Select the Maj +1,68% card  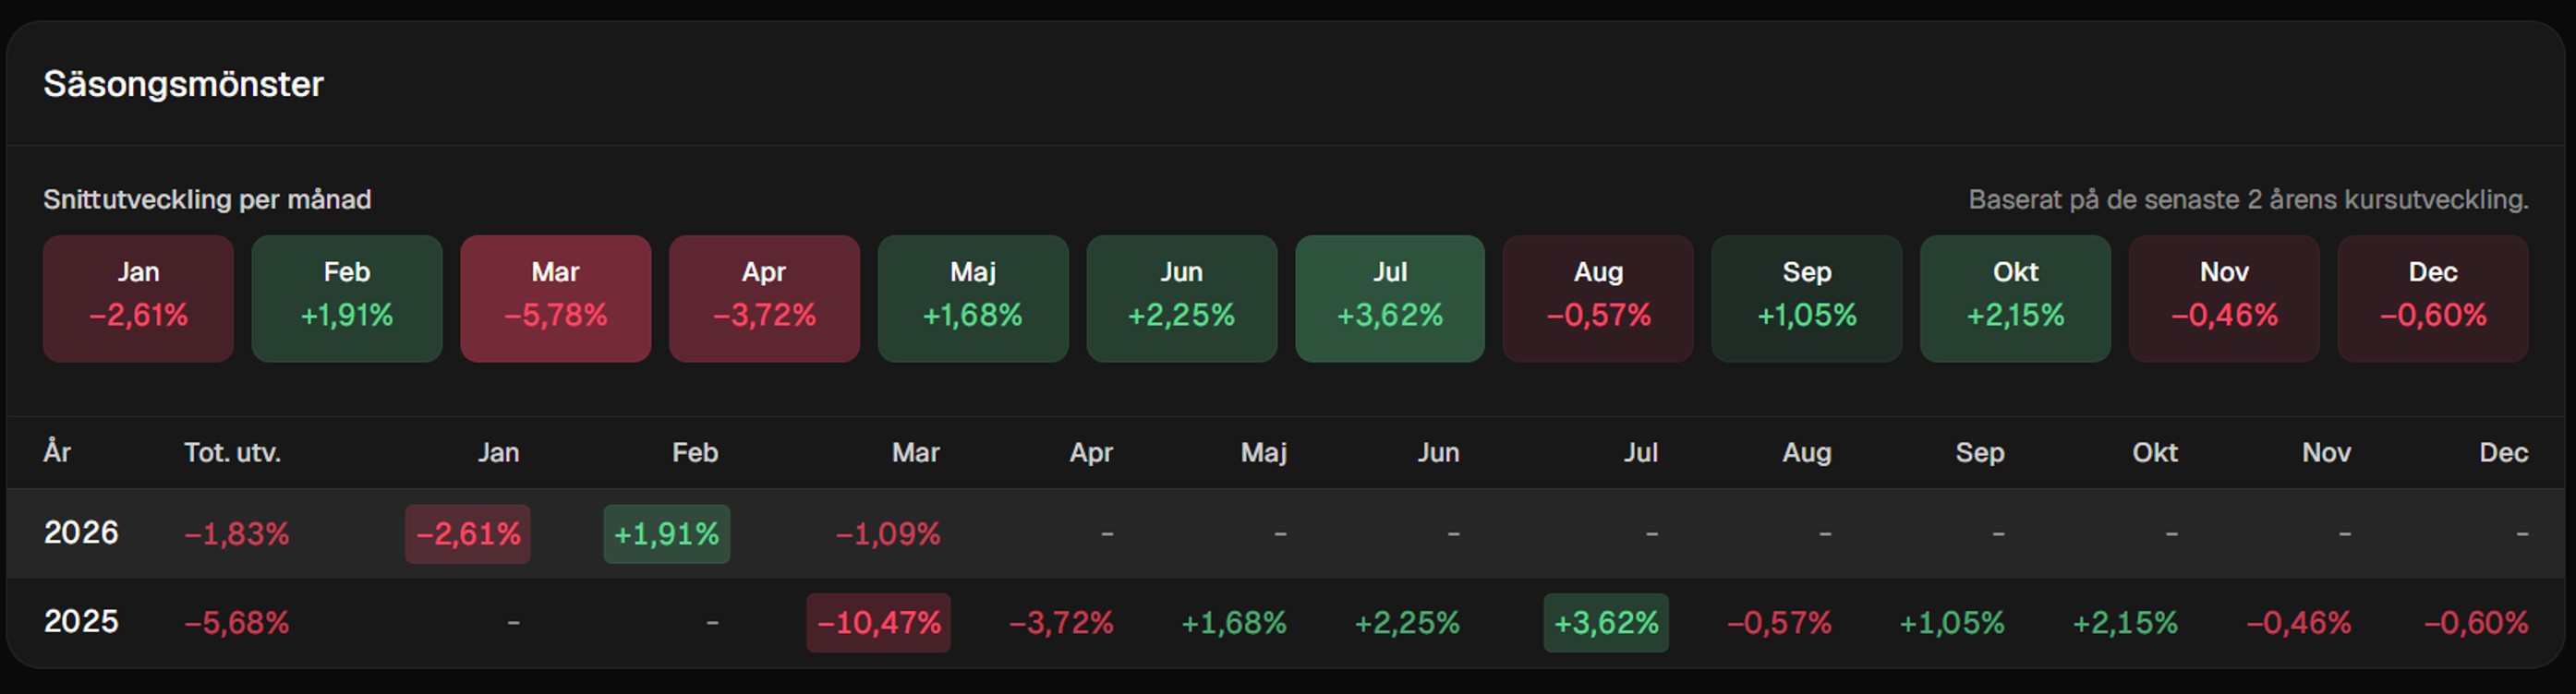click(x=973, y=299)
